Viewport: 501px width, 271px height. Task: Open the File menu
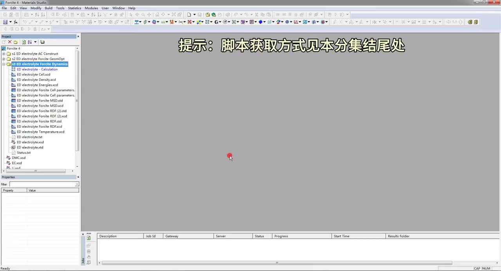[x=4, y=8]
